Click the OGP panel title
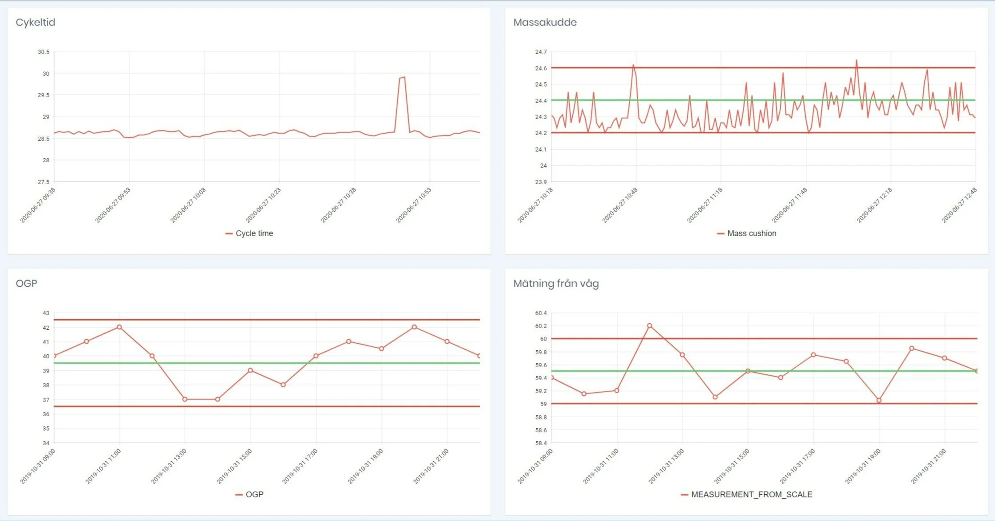 26,283
